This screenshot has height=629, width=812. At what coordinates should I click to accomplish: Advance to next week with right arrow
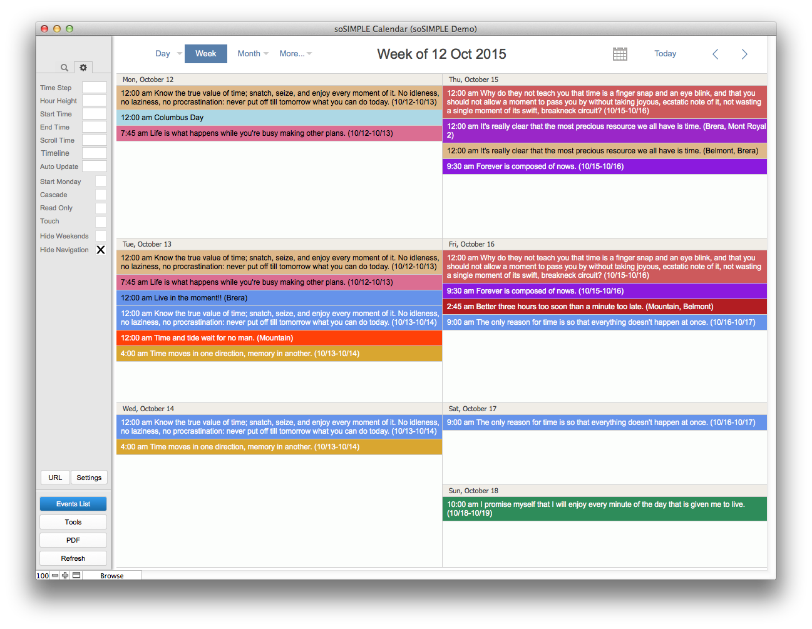point(744,54)
